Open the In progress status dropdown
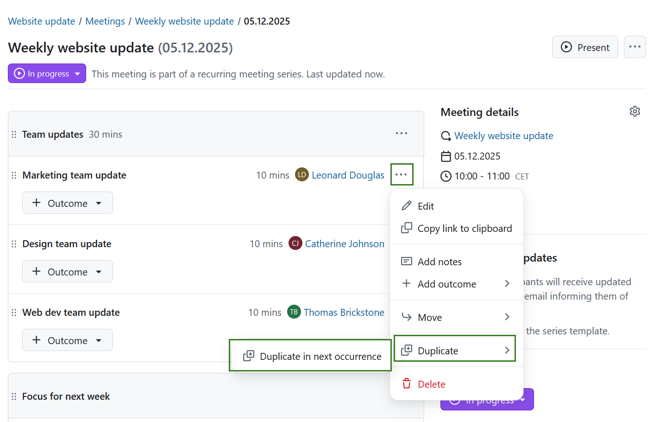Image resolution: width=653 pixels, height=422 pixels. pos(46,73)
